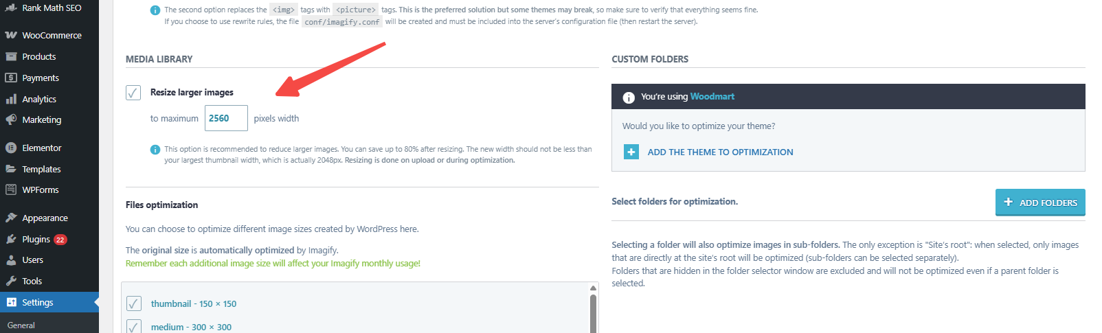Open the Woodmart theme link

click(x=712, y=96)
